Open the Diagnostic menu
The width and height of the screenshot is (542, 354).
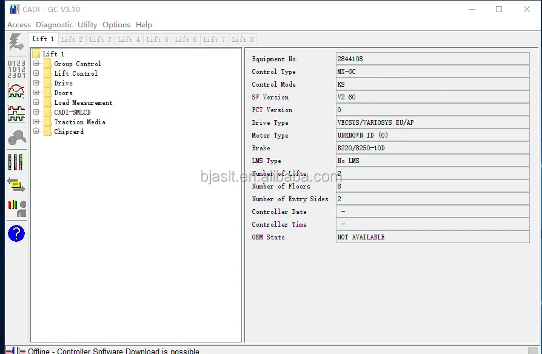54,25
